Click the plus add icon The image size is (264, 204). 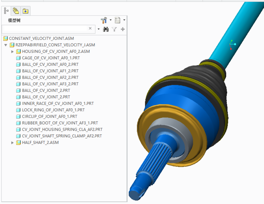pos(123,29)
